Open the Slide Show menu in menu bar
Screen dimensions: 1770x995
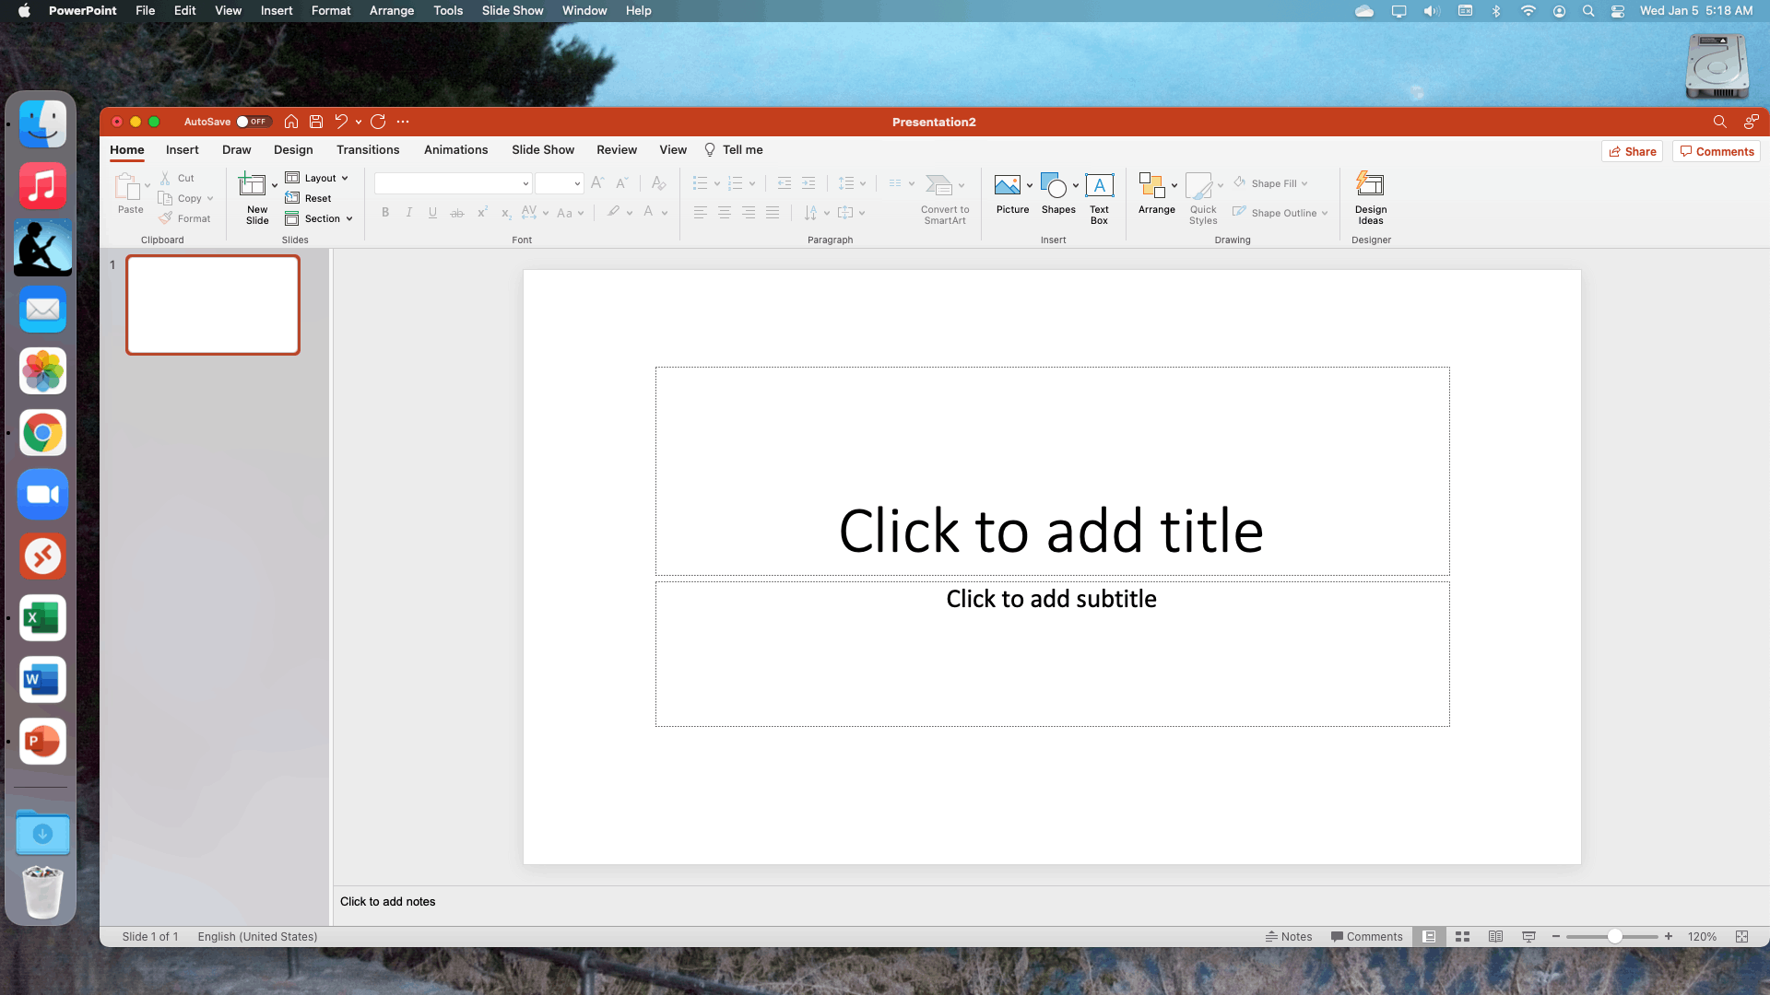pyautogui.click(x=512, y=11)
